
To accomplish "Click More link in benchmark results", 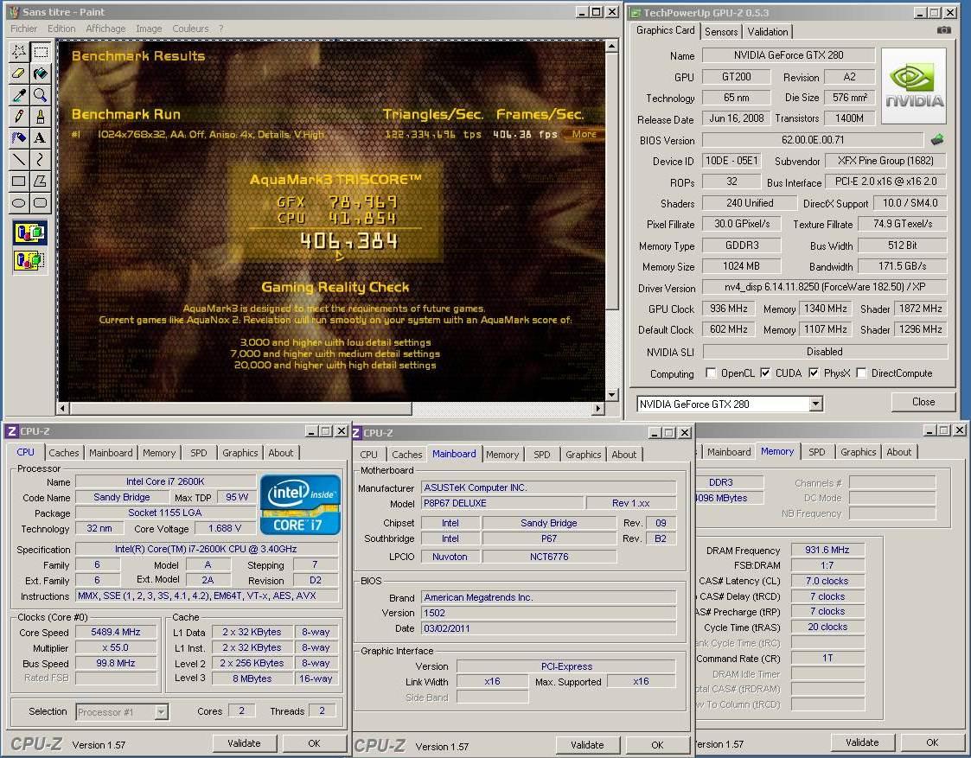I will [x=584, y=134].
